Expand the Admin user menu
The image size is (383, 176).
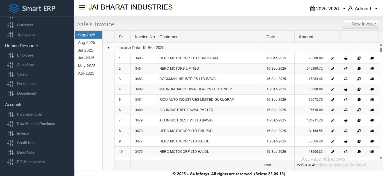pyautogui.click(x=363, y=9)
